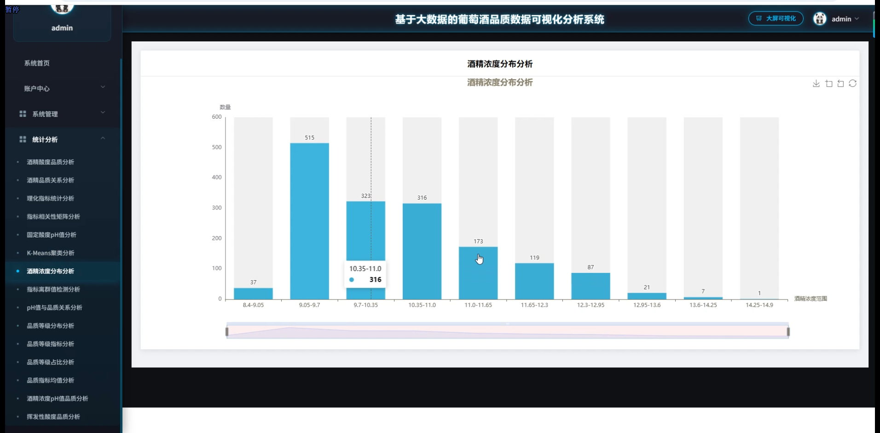The image size is (880, 433).
Task: Click the left handle of the zoom slider
Action: click(227, 331)
